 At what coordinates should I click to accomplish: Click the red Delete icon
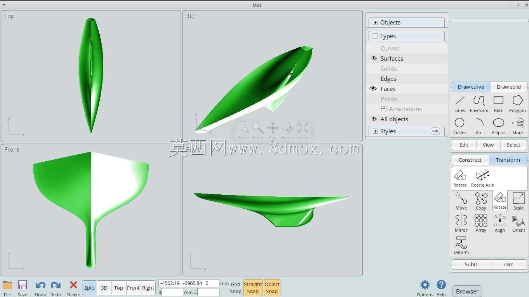pos(73,288)
